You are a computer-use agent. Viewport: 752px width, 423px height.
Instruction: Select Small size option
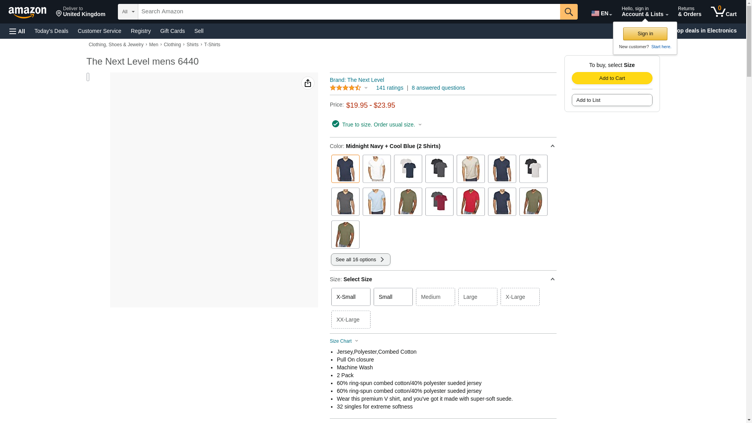coord(393,297)
